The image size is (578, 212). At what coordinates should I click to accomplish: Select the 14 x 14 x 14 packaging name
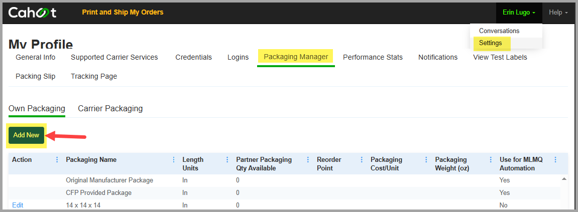pyautogui.click(x=83, y=205)
